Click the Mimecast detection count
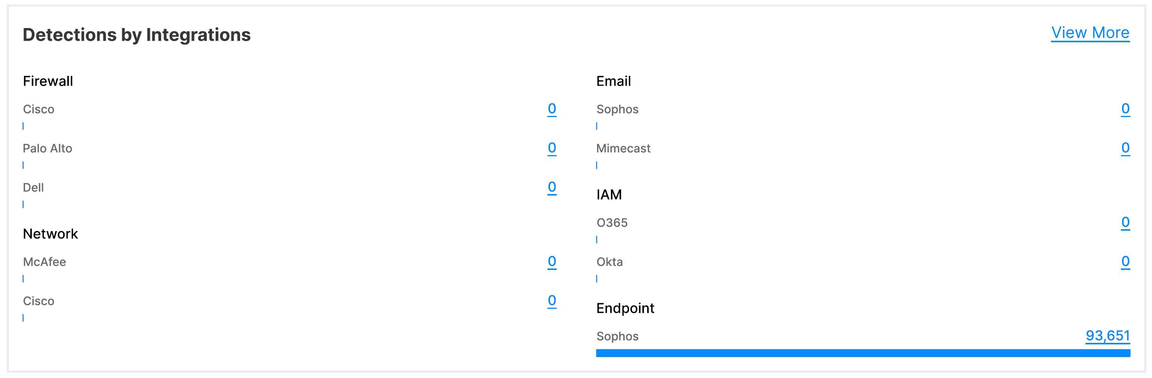Screen dimensions: 1152x378 [1125, 148]
